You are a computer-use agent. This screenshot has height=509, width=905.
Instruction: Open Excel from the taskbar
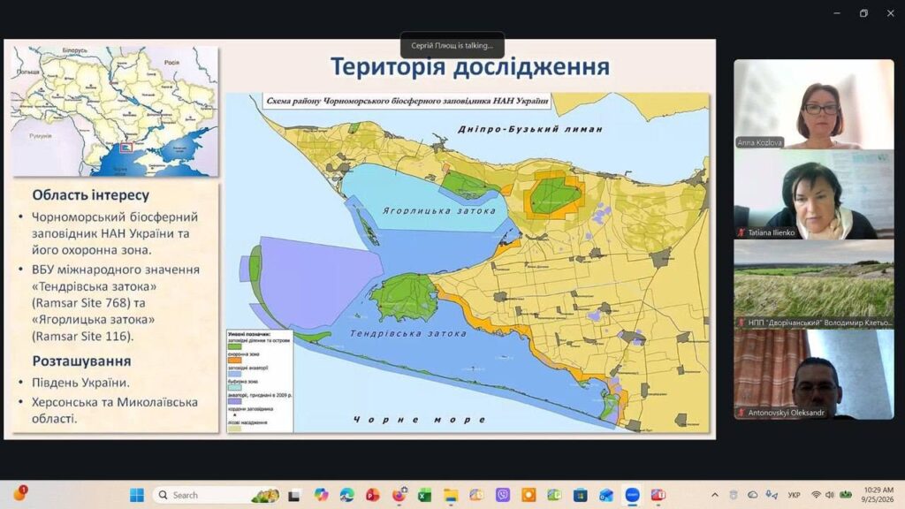point(425,495)
